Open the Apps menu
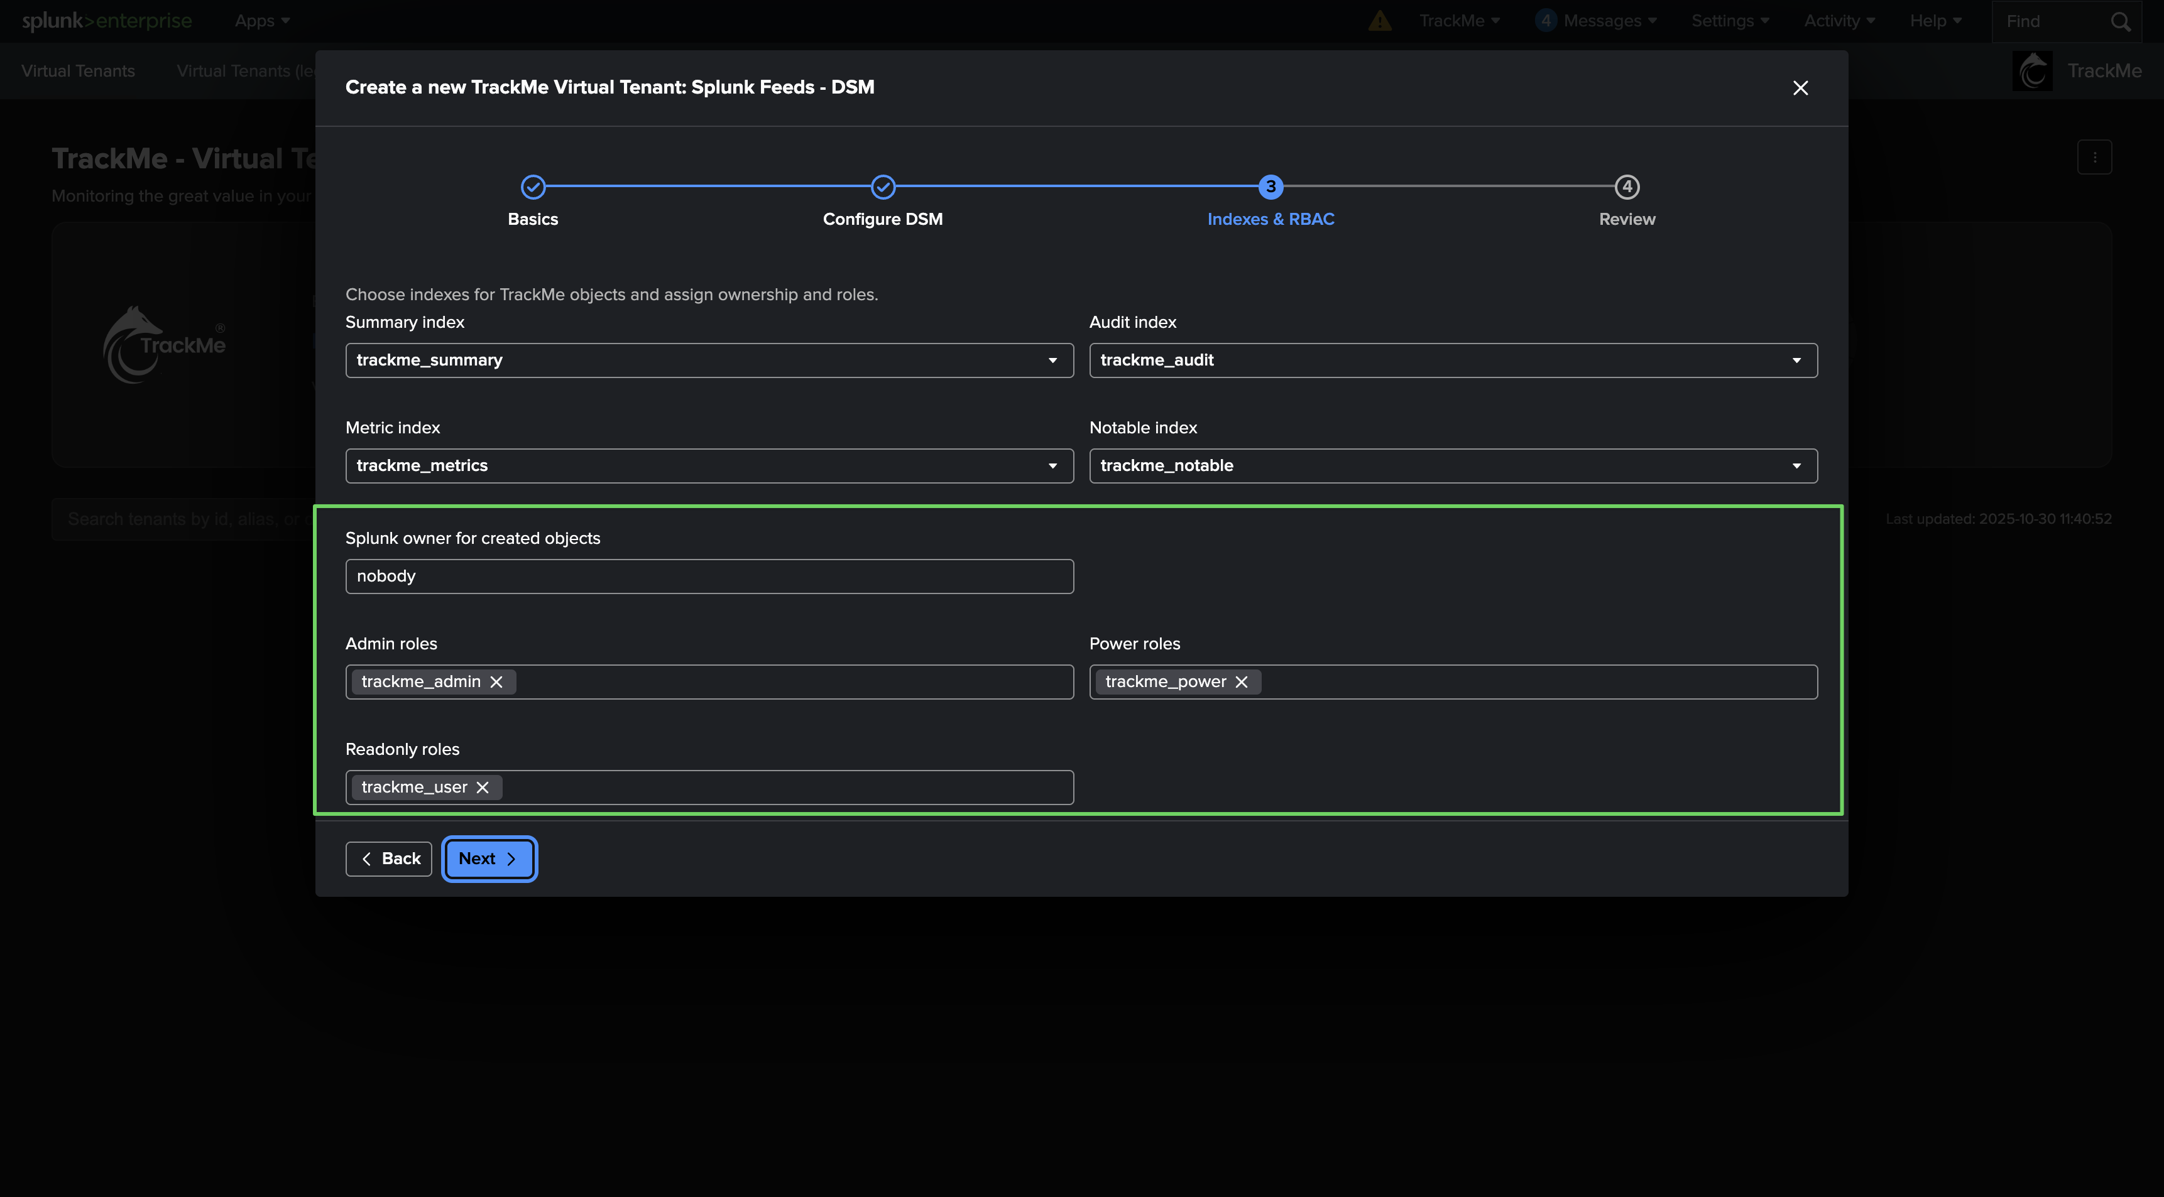This screenshot has width=2164, height=1197. 262,21
